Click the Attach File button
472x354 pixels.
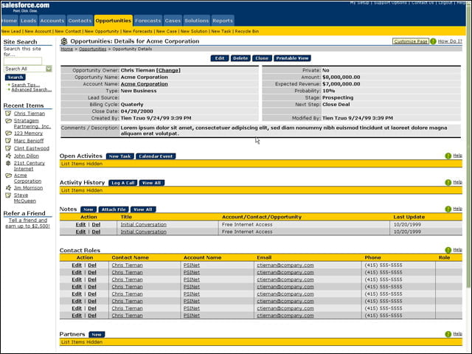(114, 209)
